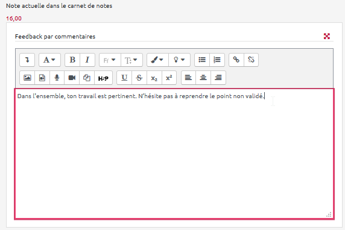Toggle bold formatting
This screenshot has height=230, width=345.
72,60
